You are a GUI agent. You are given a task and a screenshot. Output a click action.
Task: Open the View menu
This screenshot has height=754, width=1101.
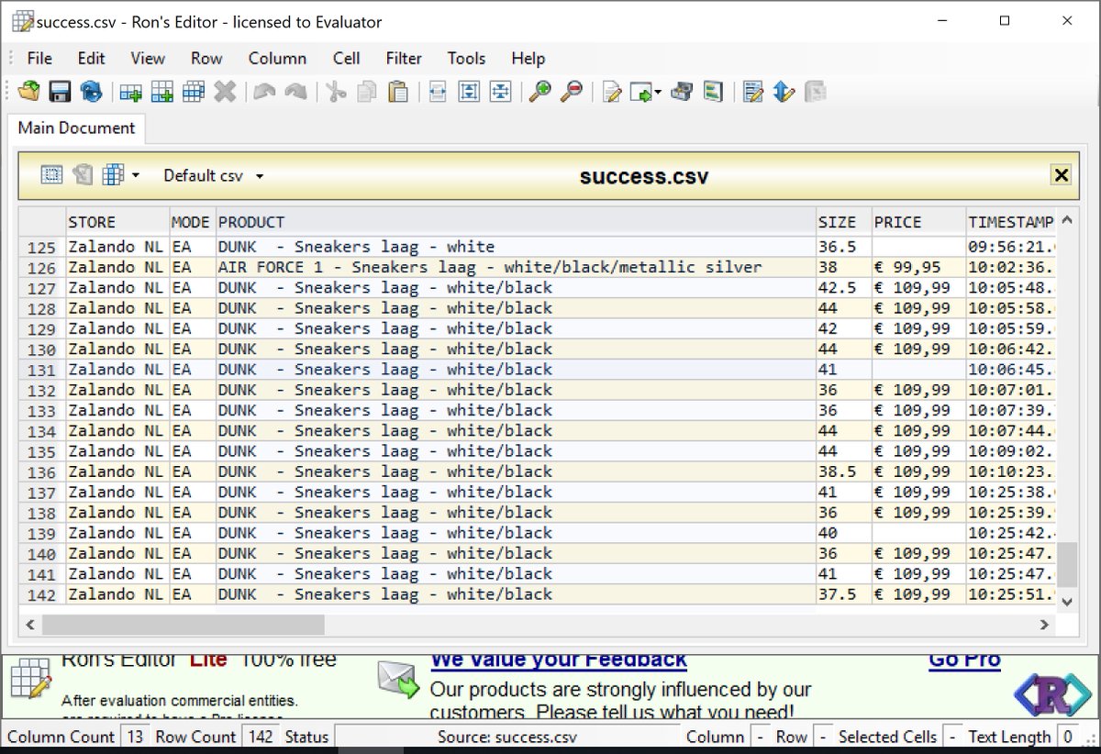click(x=148, y=58)
